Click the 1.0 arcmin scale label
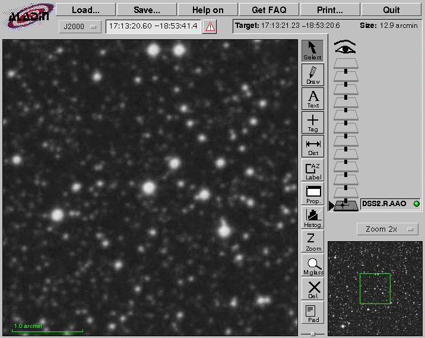This screenshot has height=338, width=425. 28,326
